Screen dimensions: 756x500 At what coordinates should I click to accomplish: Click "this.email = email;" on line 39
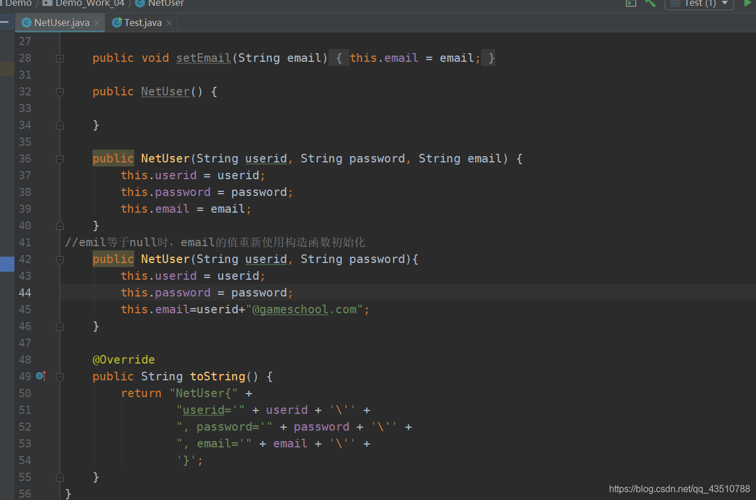click(x=186, y=209)
